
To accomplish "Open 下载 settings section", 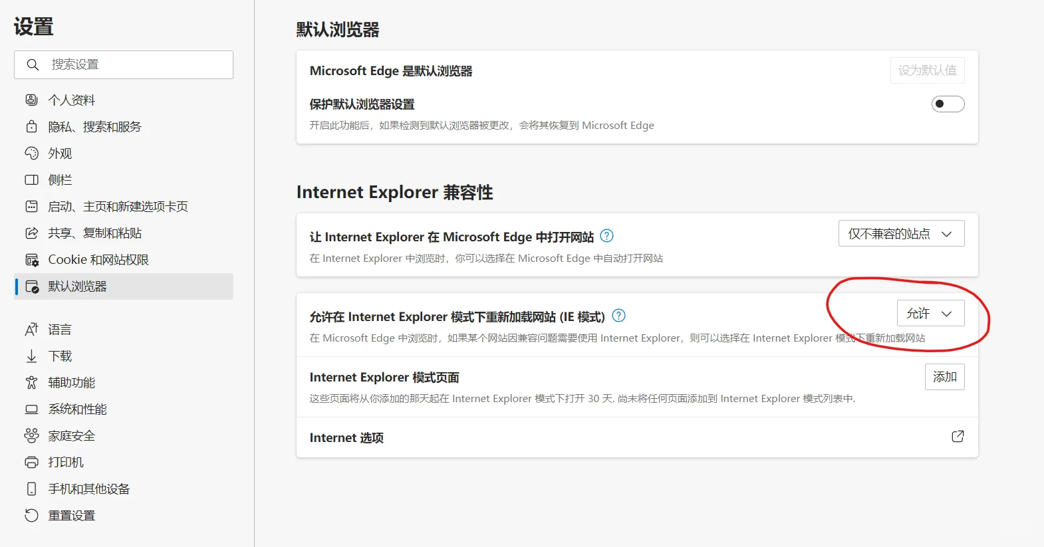I will [124, 356].
